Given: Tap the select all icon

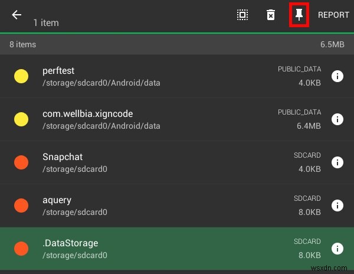Looking at the screenshot, I should 242,15.
